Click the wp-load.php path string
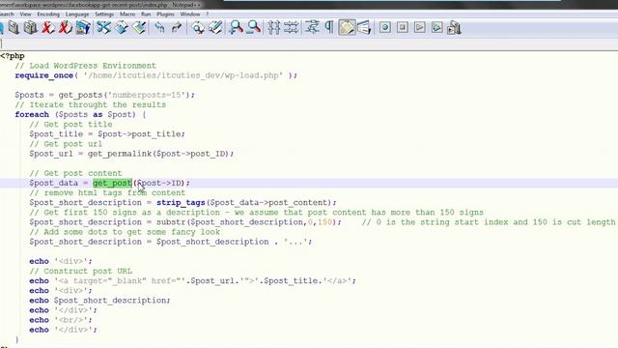Screen dimensions: 618x348 pos(183,75)
